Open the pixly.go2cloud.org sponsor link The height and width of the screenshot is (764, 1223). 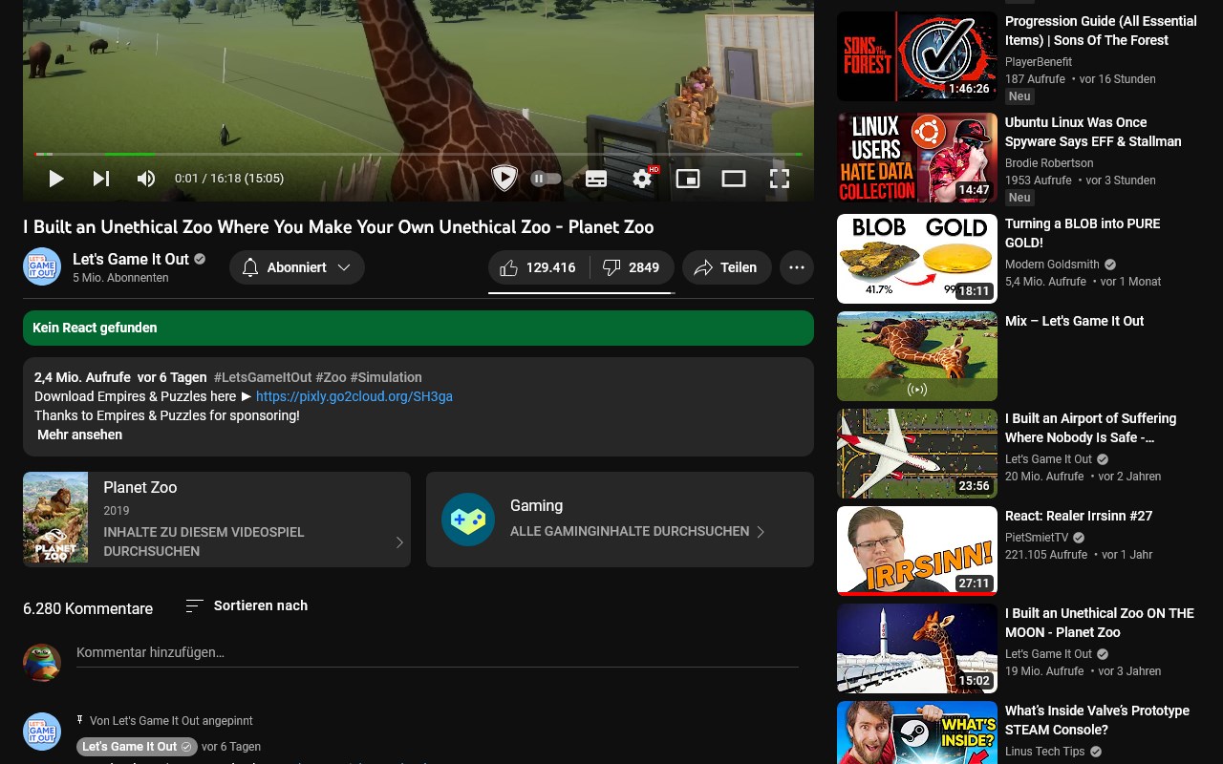point(354,396)
